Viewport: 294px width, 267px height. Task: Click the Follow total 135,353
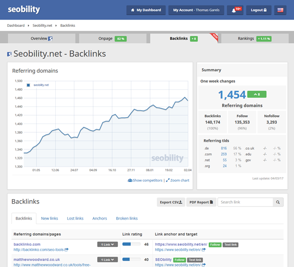(x=242, y=122)
